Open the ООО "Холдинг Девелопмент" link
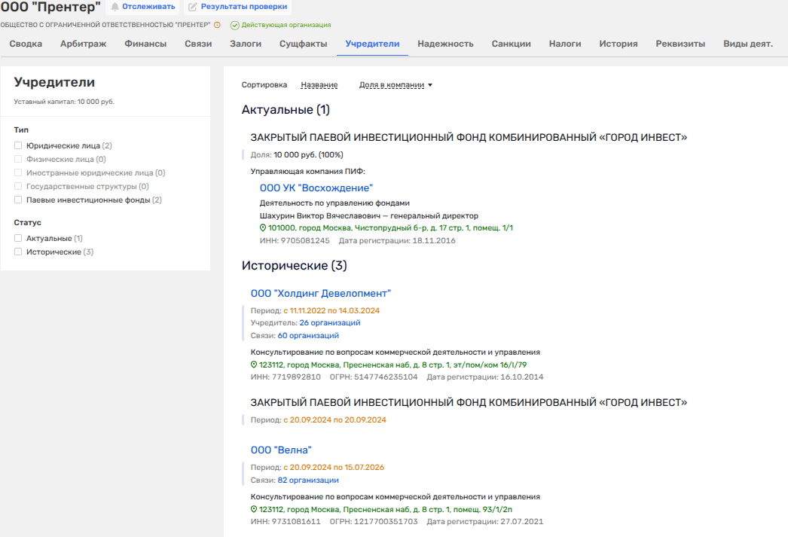788x537 pixels. pyautogui.click(x=321, y=294)
